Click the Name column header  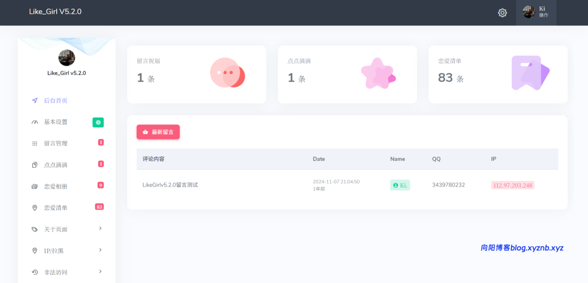click(x=397, y=159)
